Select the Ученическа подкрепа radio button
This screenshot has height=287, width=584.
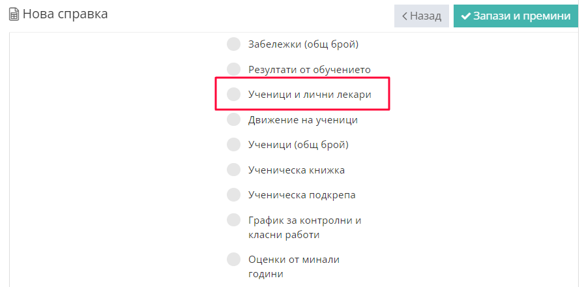(x=233, y=195)
